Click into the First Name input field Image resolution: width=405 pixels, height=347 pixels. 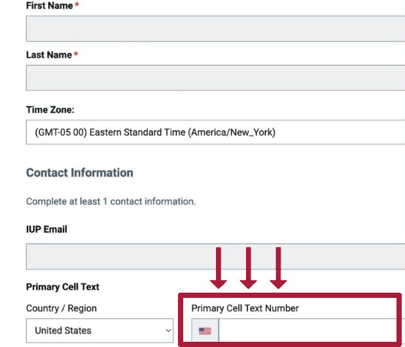click(x=215, y=29)
